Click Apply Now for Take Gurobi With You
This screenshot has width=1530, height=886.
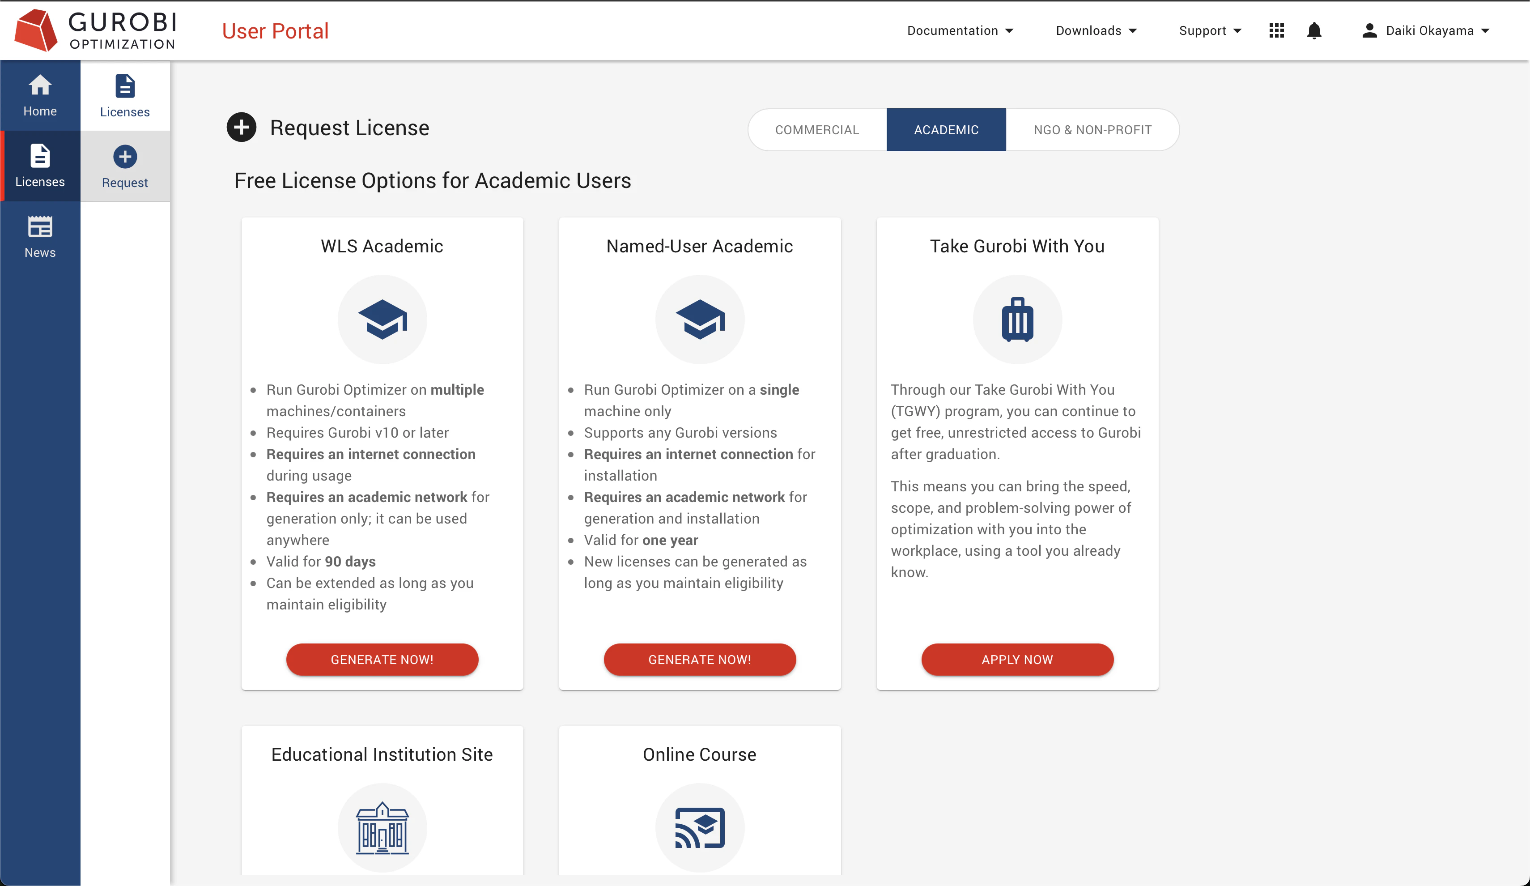click(1018, 660)
